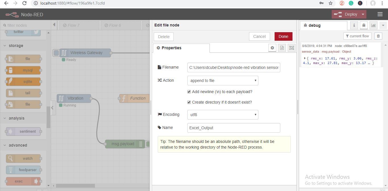Edit the Name field Excel_Output
Screen dimensions: 388x191
pos(234,128)
